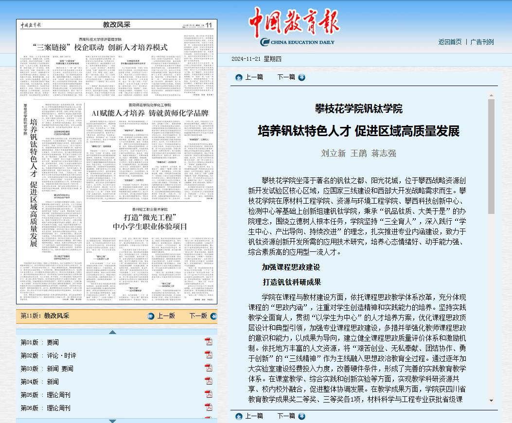512x423 pixels.
Task: Select 第06版 理论周刊 in page list
Action: pyautogui.click(x=45, y=408)
